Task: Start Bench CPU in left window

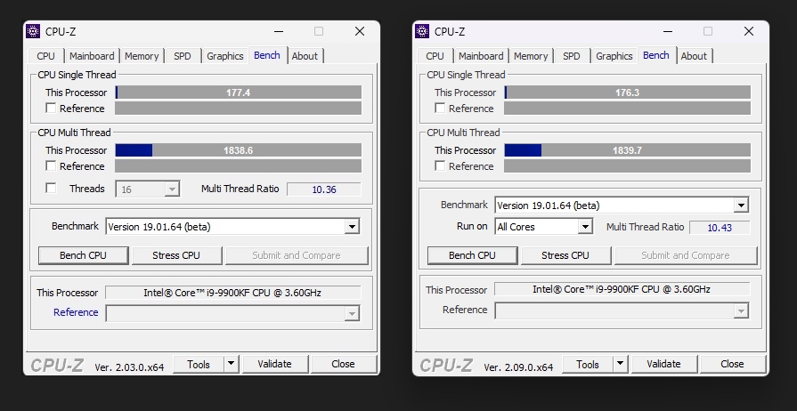Action: point(84,255)
